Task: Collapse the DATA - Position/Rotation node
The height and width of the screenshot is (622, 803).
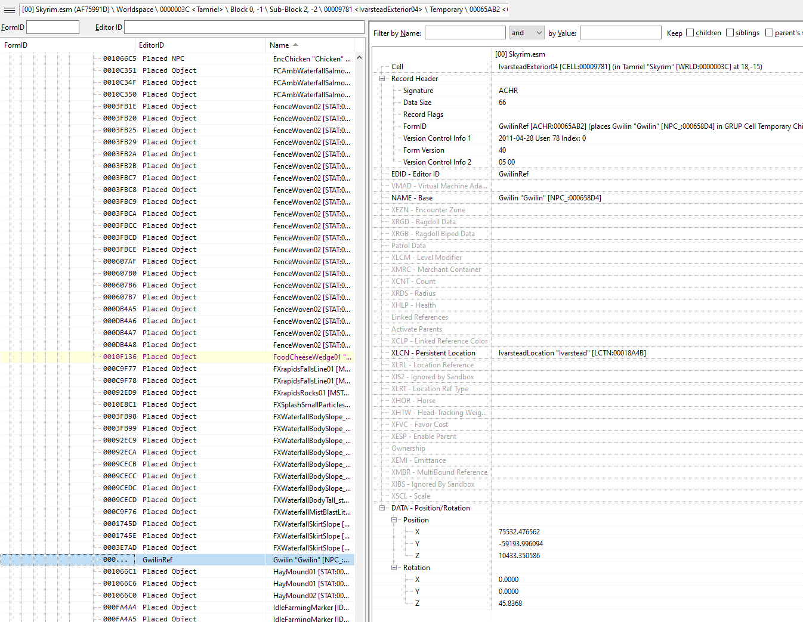Action: [x=382, y=508]
